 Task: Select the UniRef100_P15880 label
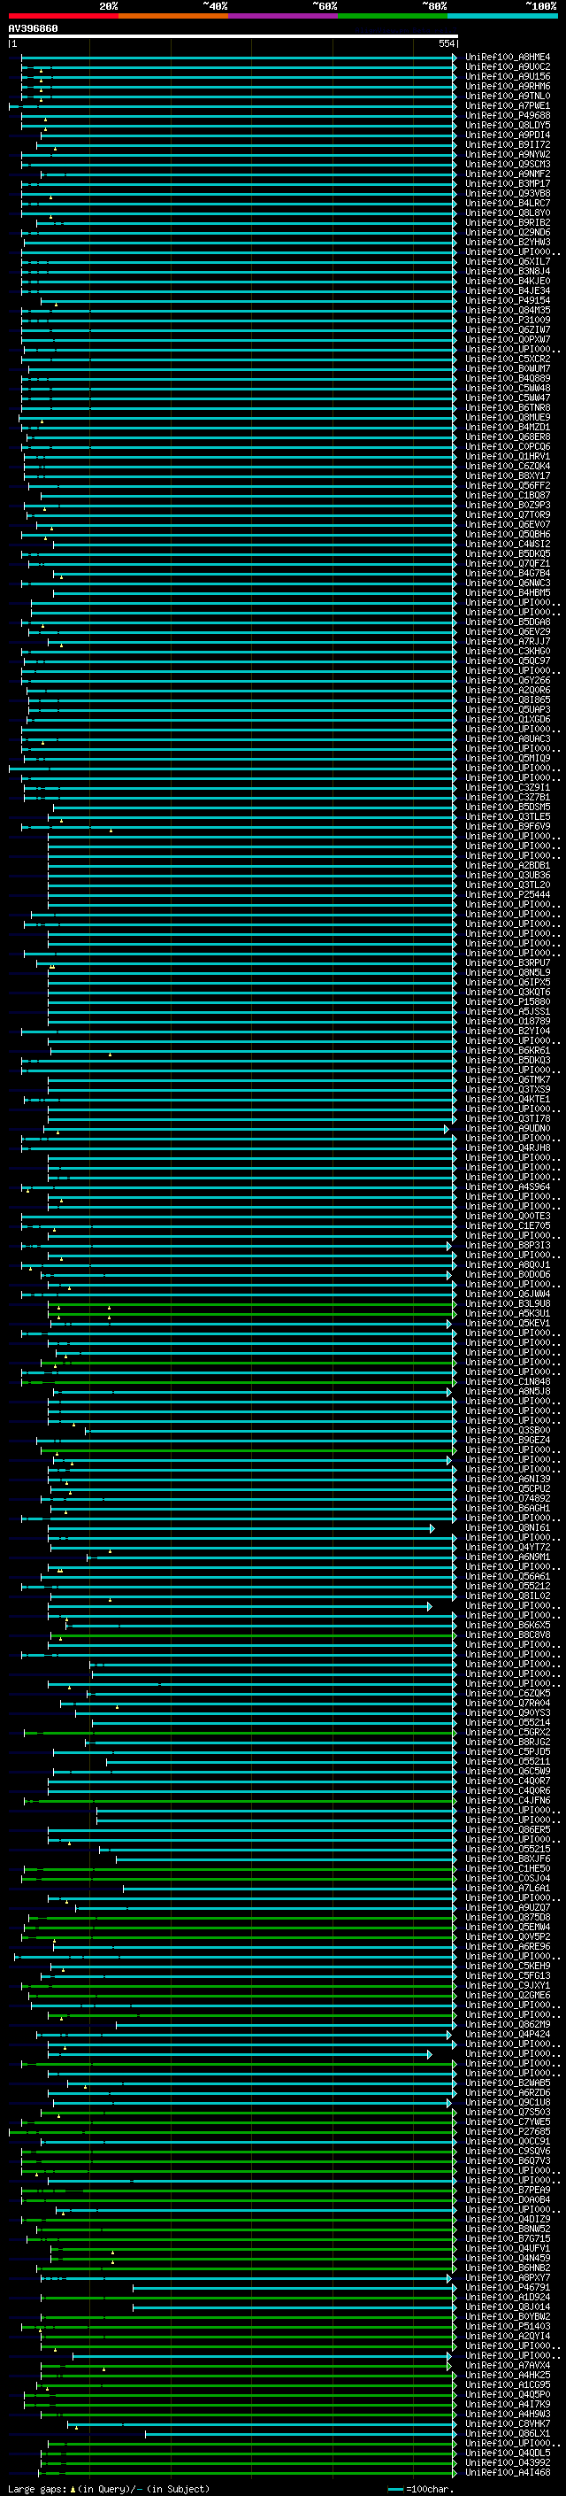click(508, 1002)
